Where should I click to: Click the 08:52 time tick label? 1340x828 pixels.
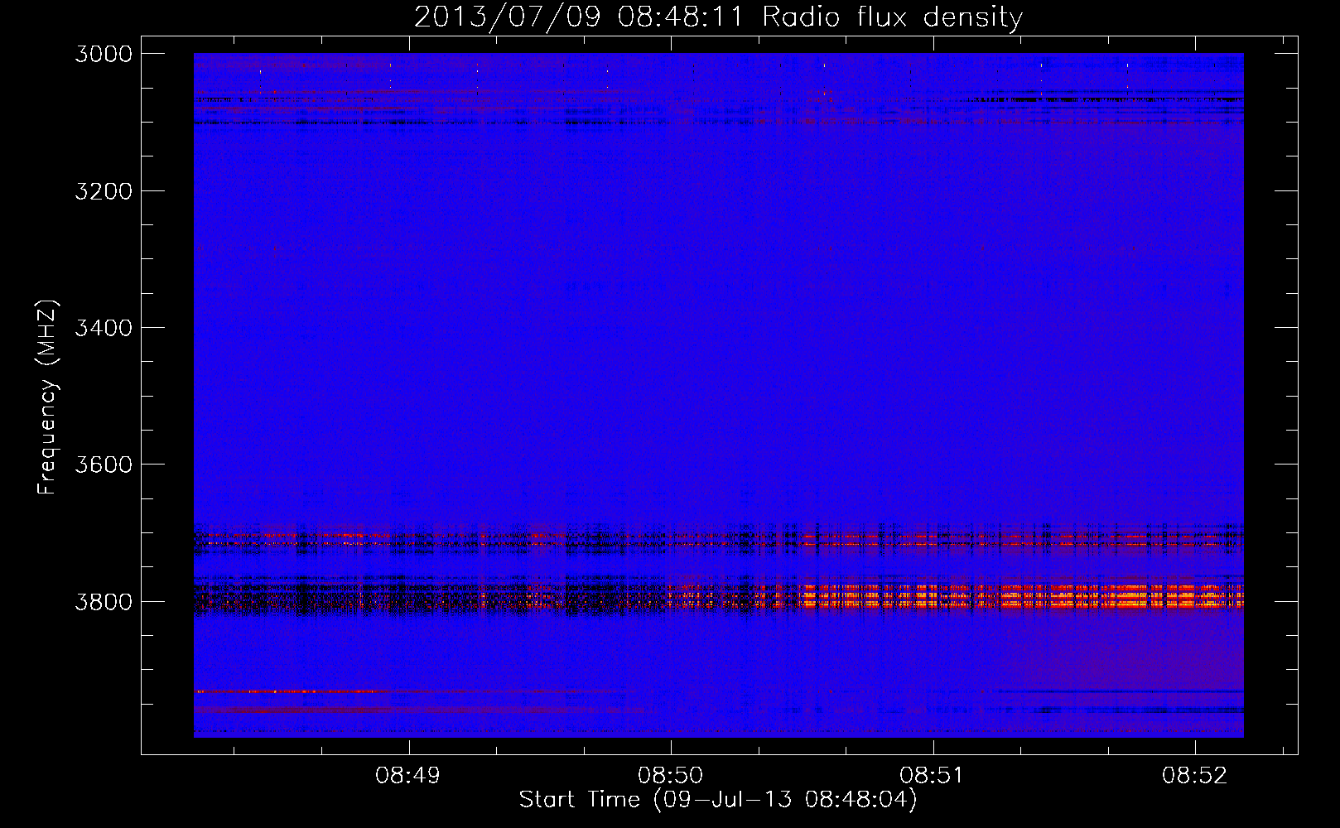click(x=1195, y=776)
